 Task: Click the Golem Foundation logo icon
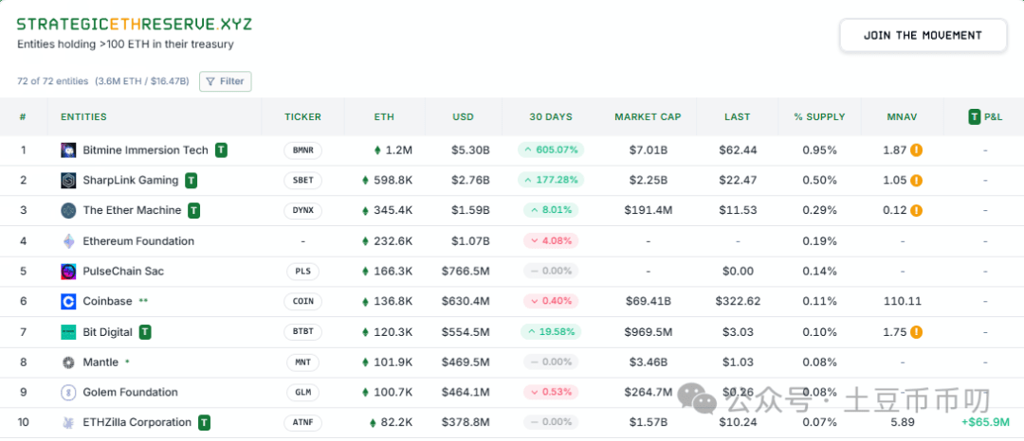tap(68, 393)
